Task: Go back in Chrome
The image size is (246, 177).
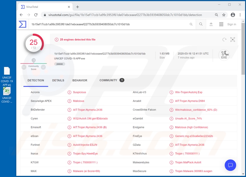Action: click(x=21, y=15)
